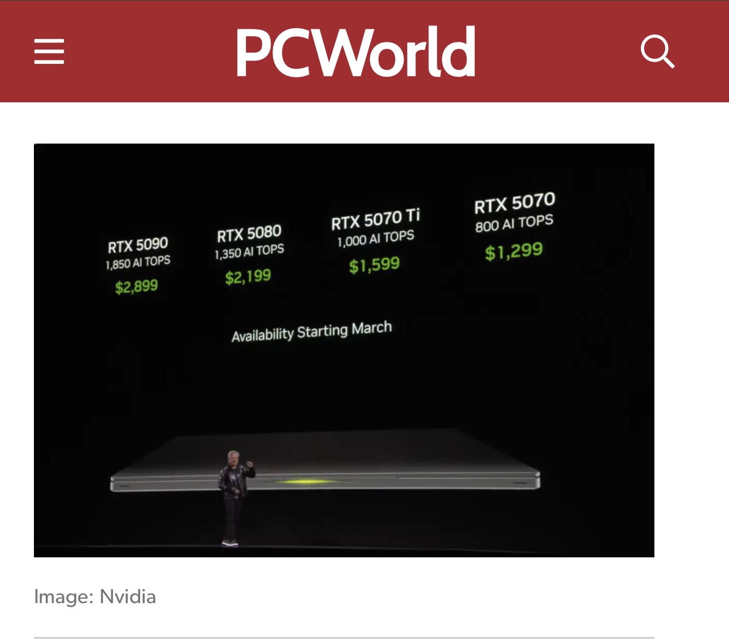Click the 'Image: Nvidia' caption text

[95, 597]
